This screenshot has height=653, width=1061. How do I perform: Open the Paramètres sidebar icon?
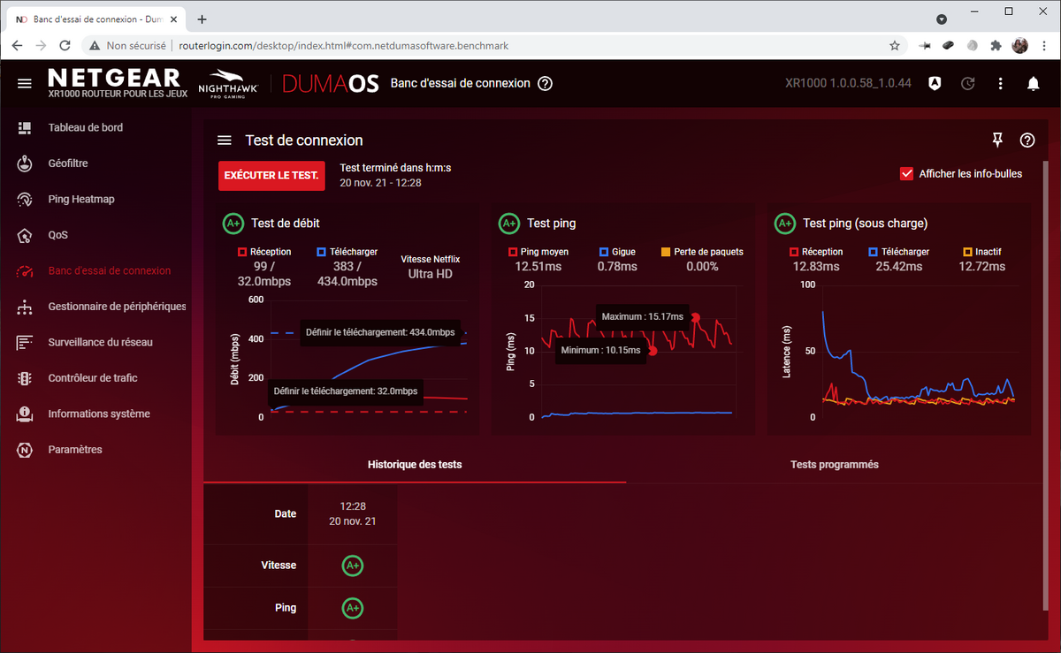(25, 450)
